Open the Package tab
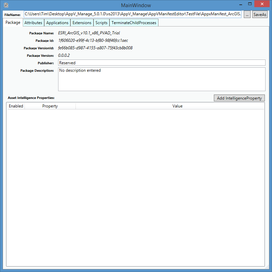Screen dimensions: 272x272 click(13, 22)
